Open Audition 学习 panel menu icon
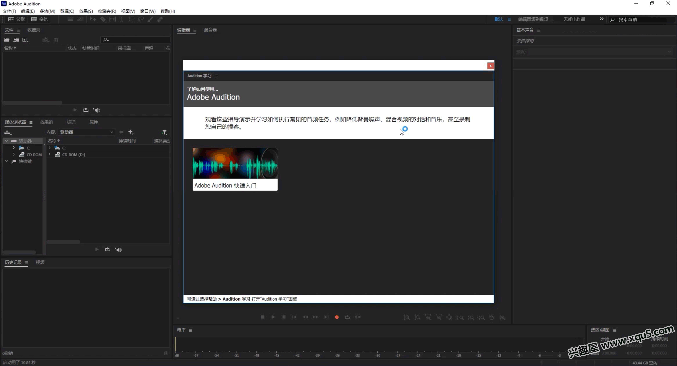Viewport: 677px width, 366px height. point(217,76)
